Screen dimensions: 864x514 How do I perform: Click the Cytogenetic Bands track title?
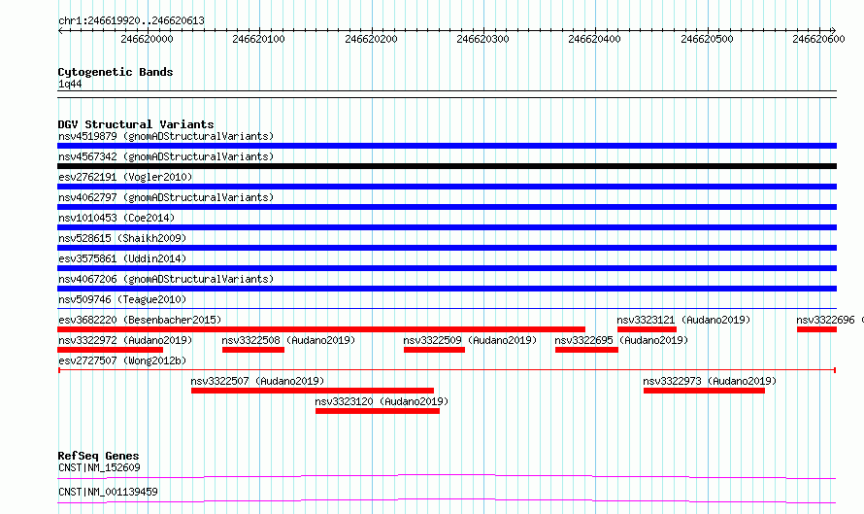[116, 72]
